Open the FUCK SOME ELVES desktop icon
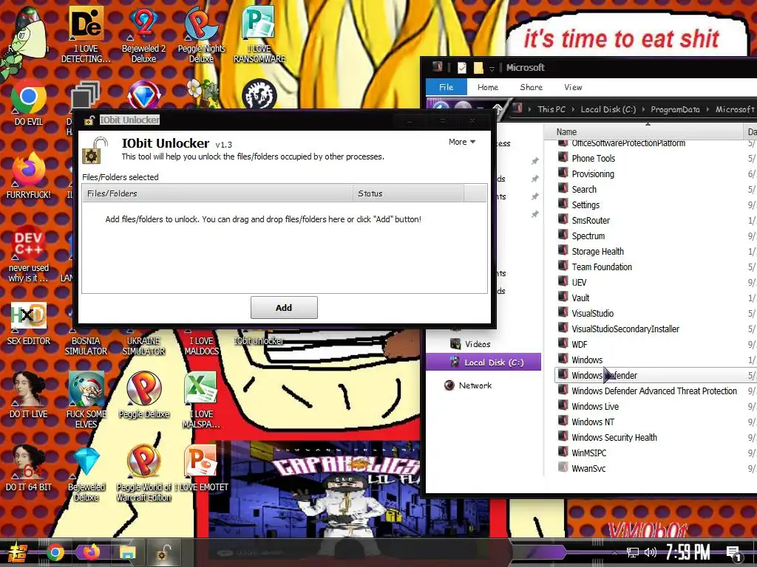The image size is (757, 567). click(x=86, y=400)
